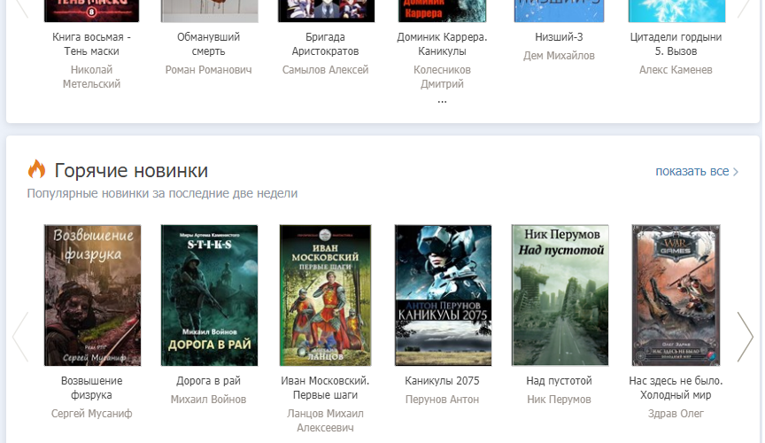Click the right arrow of the top carousel
This screenshot has width=765, height=443.
(744, 9)
